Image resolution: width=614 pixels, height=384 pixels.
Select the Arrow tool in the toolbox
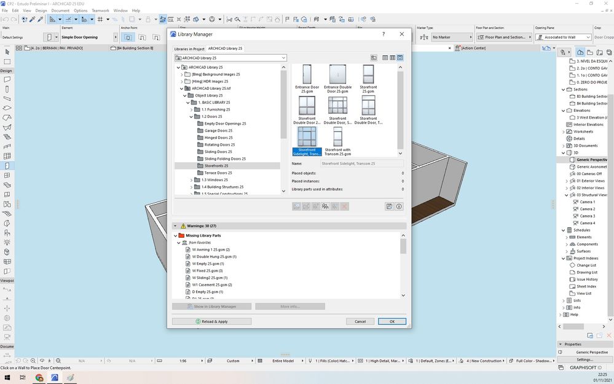7,52
